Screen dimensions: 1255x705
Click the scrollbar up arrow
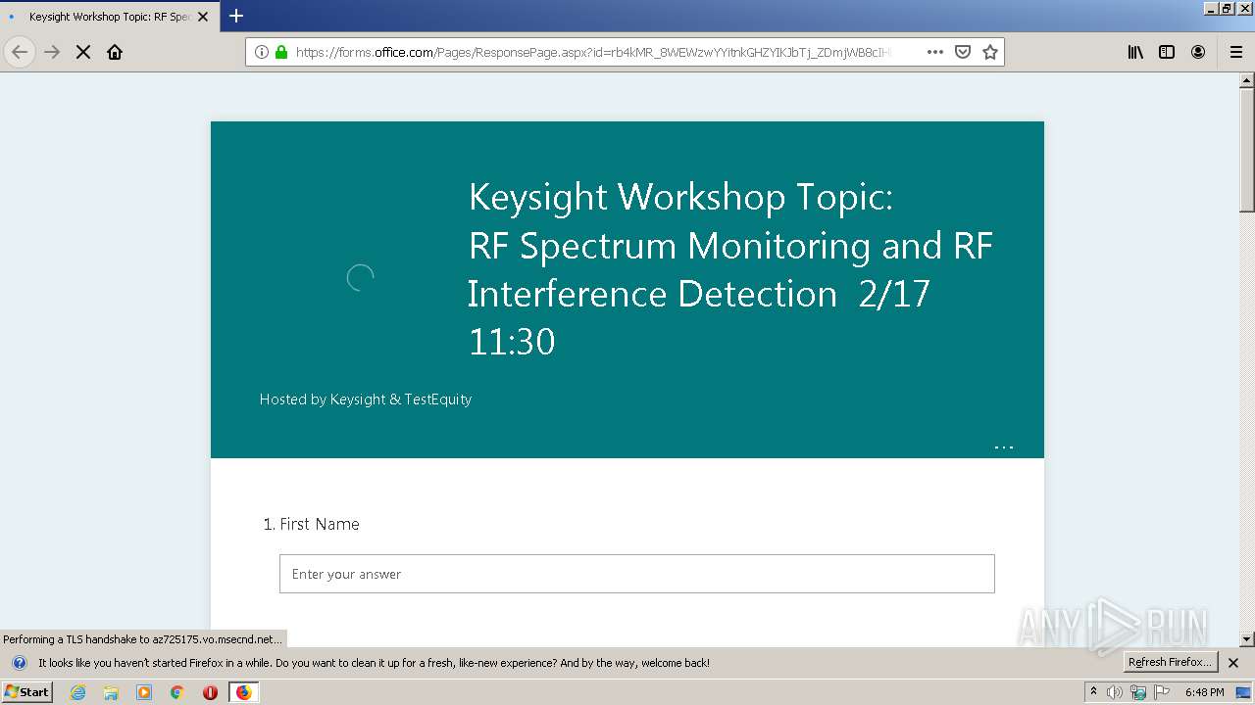point(1247,80)
